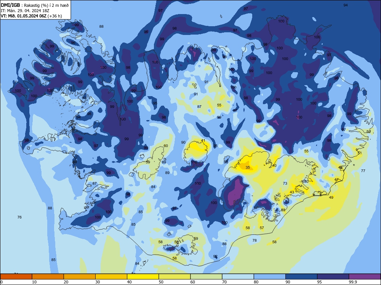381x285 pixels.
Task: Click the humidity value '93' in the west
Action: click(84, 98)
